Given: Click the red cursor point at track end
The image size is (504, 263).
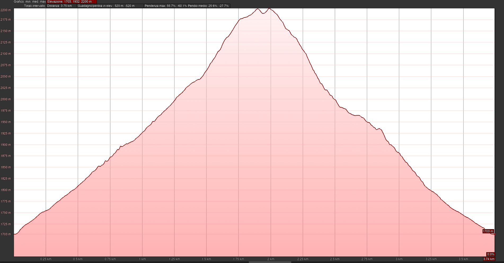Looking at the screenshot, I should pos(494,234).
